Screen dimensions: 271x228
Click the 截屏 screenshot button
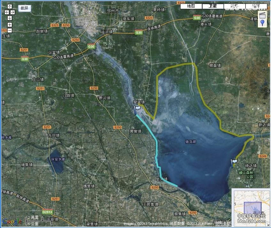pyautogui.click(x=24, y=8)
